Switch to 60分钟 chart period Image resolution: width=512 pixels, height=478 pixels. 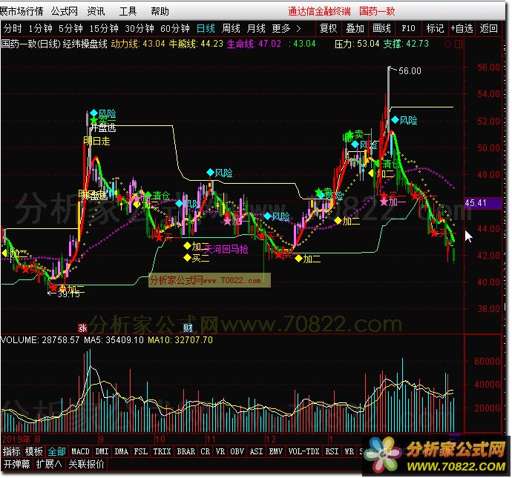click(x=175, y=29)
